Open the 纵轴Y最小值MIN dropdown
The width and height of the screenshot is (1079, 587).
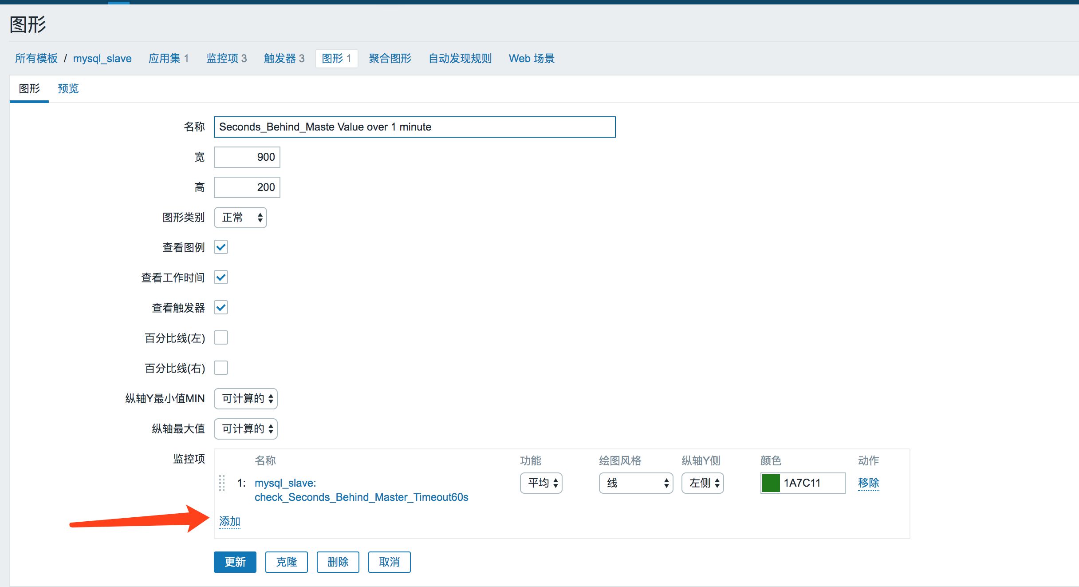click(x=246, y=399)
